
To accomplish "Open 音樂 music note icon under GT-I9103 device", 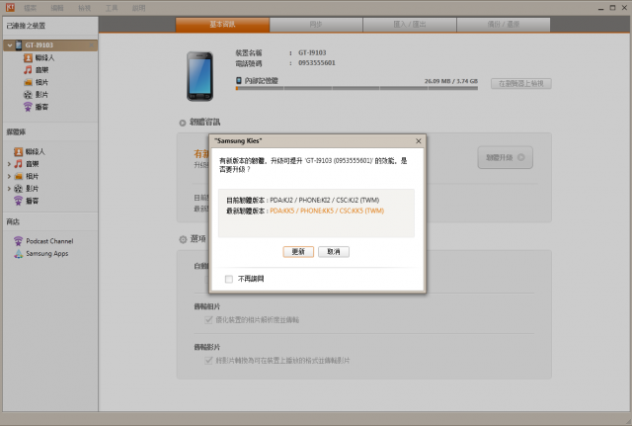I will point(28,70).
